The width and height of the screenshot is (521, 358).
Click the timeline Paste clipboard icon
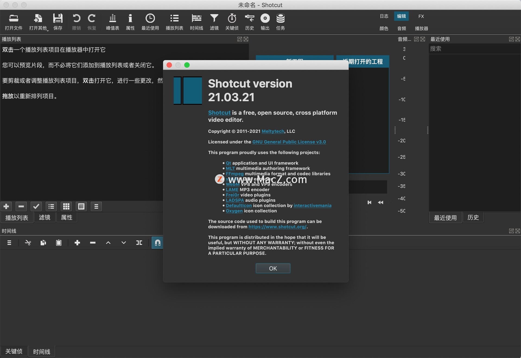tap(59, 243)
